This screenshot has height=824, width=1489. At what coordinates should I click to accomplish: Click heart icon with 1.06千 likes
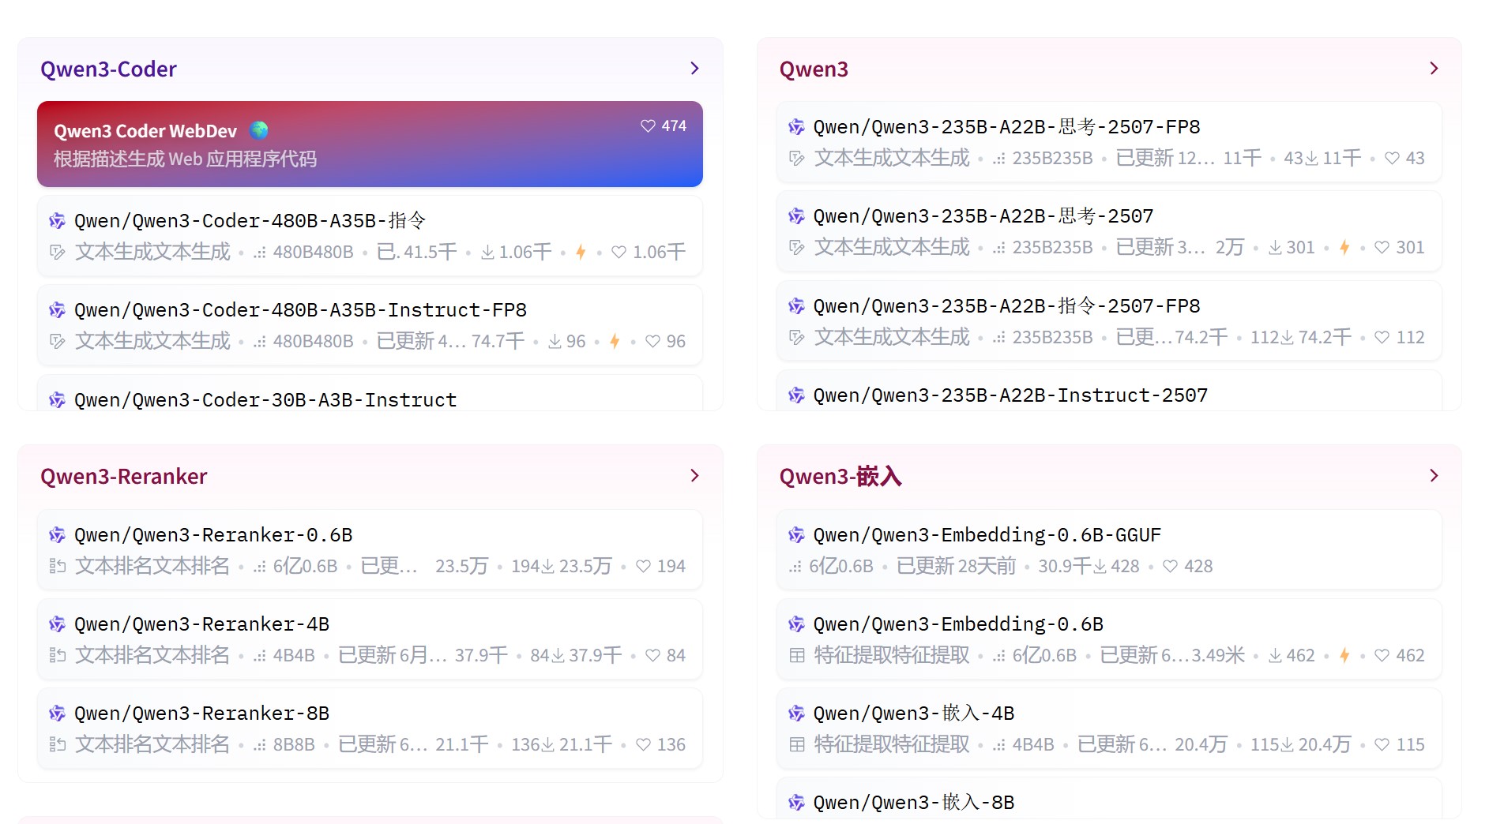[x=619, y=253]
